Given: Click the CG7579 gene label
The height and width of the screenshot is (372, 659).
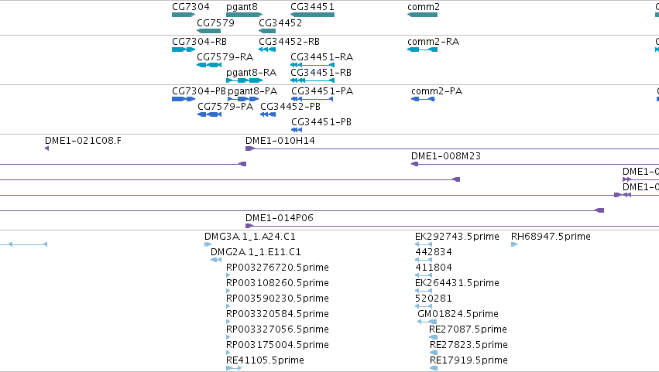Looking at the screenshot, I should point(215,22).
